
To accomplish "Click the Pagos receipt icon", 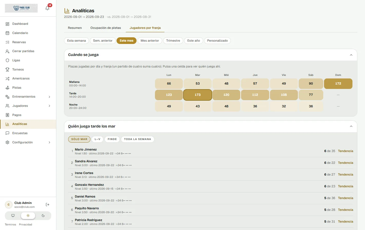I will 7,115.
